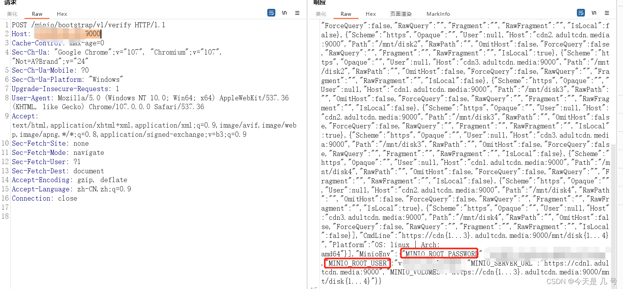Viewport: 623px width, 289px height.
Task: Click the Accept-Encoding: gzip, deflate line
Action: [x=69, y=180]
